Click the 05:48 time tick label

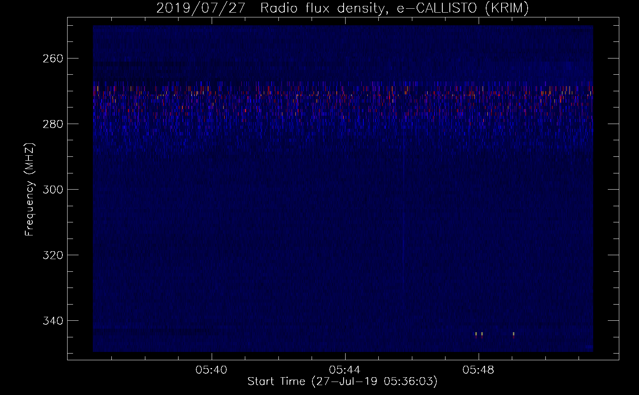pyautogui.click(x=478, y=370)
